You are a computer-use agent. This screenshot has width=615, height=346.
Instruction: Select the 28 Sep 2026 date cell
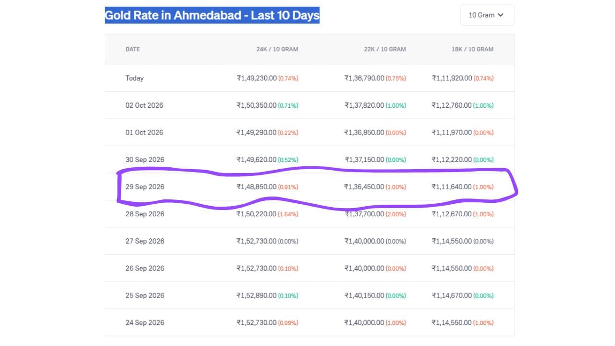point(145,214)
